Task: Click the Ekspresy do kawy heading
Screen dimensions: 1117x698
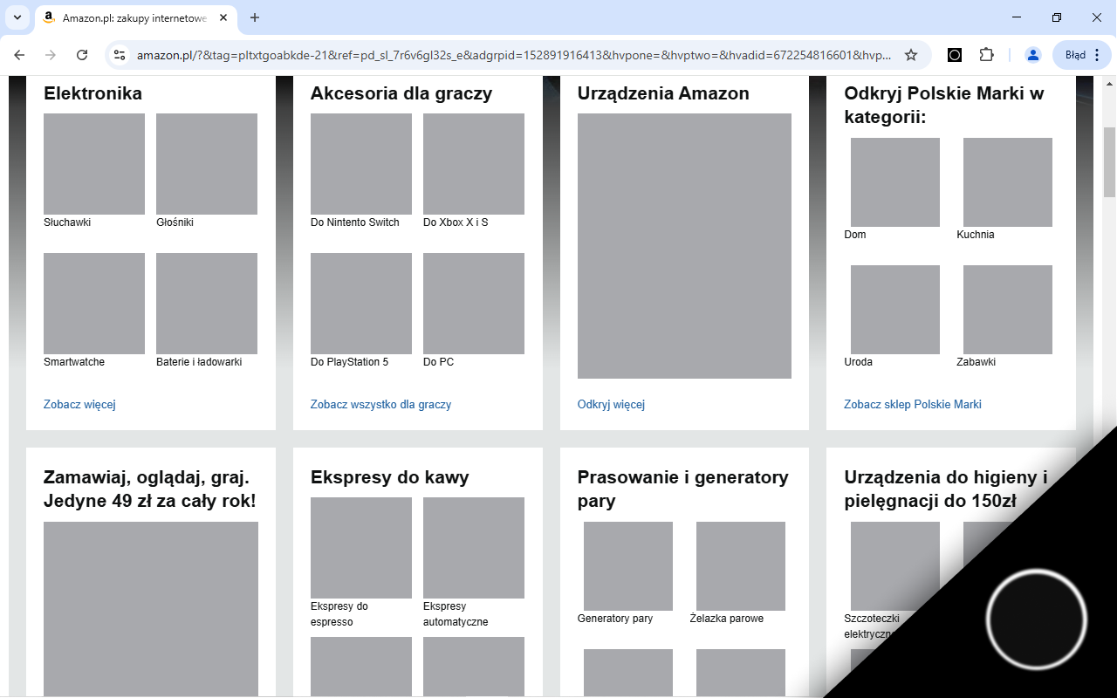Action: (390, 477)
